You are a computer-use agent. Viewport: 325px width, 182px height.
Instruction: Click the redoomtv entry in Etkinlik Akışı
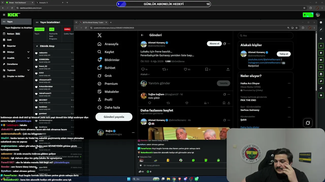pyautogui.click(x=54, y=54)
